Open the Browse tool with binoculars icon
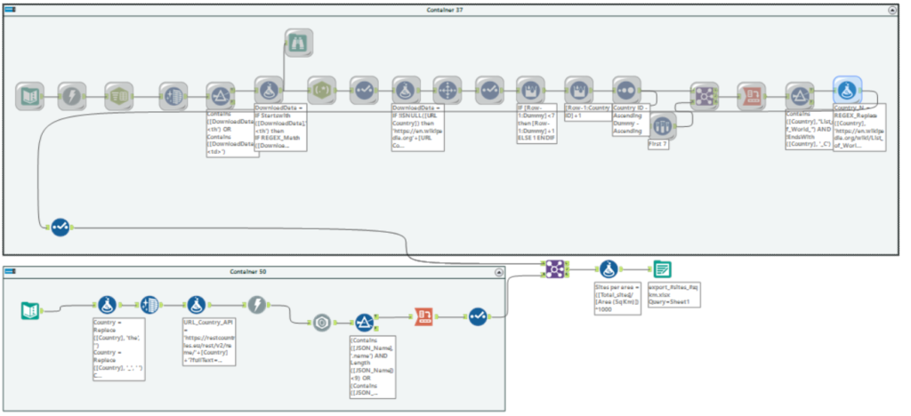This screenshot has height=416, width=911. point(299,43)
